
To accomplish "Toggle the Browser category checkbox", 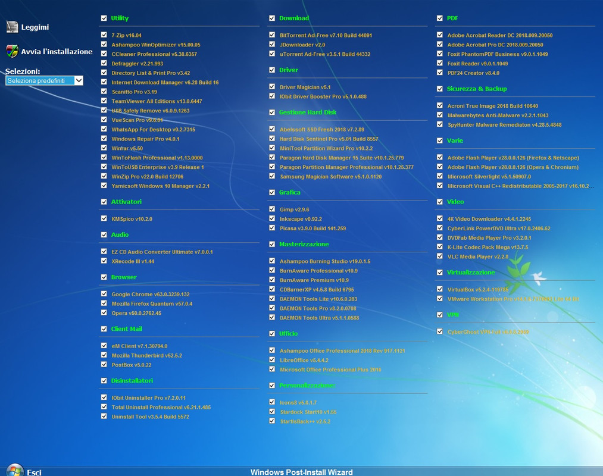I will [x=104, y=277].
